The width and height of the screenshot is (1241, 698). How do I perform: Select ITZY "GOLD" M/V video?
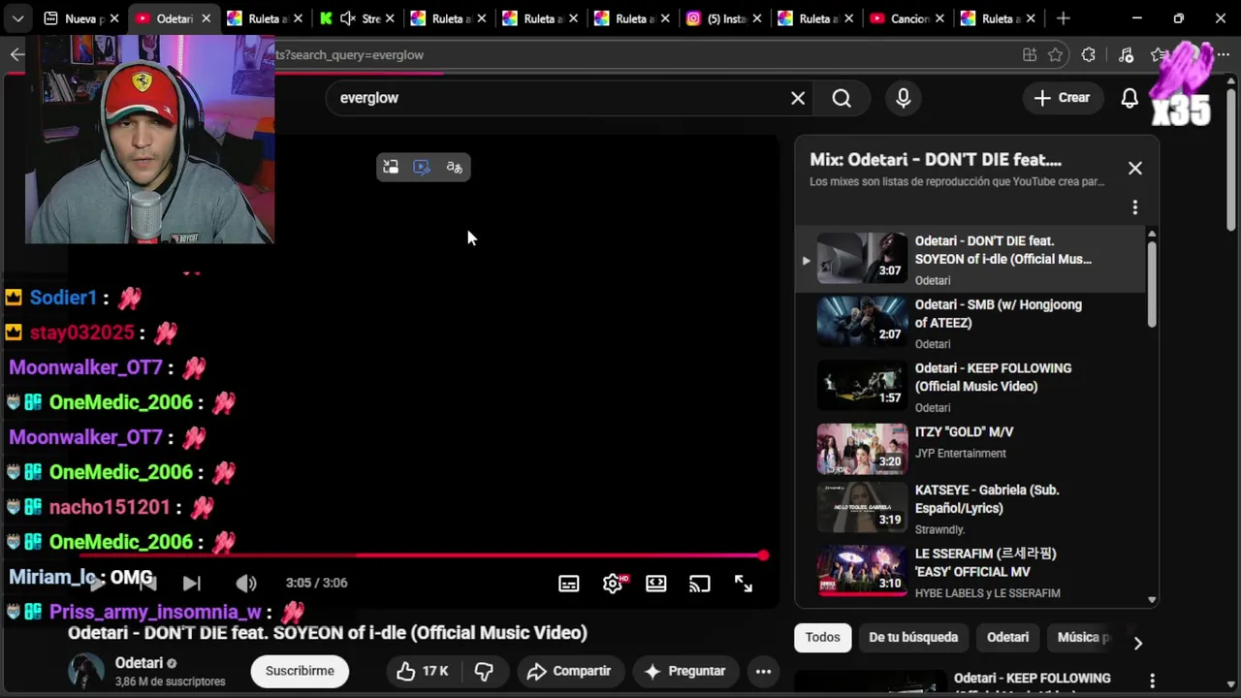970,447
